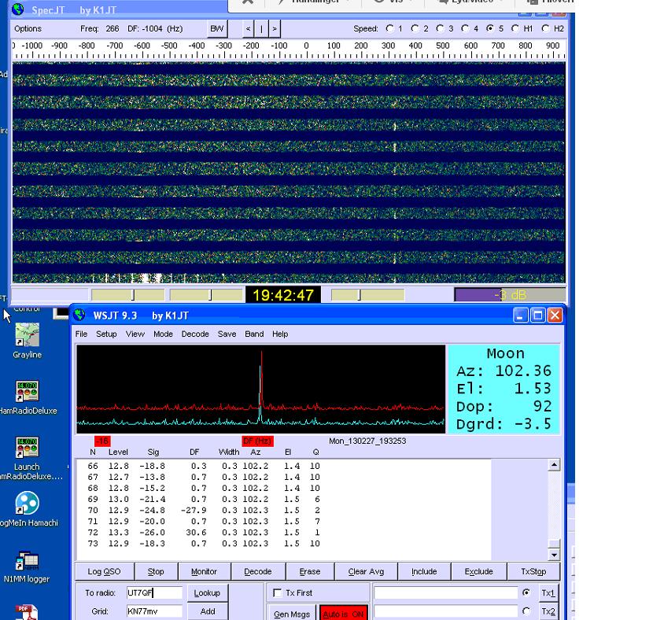664x620 pixels.
Task: Open the Band menu in WSJT
Action: click(x=254, y=334)
